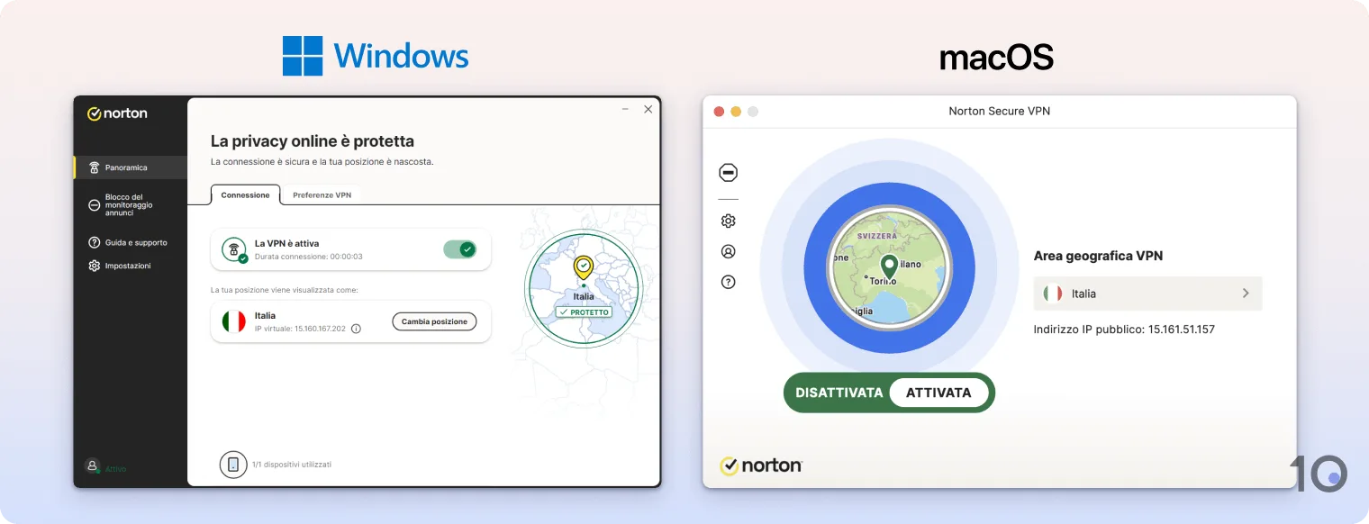1369x524 pixels.
Task: Click the Panoramica Wi-Fi lock icon
Action: click(94, 167)
